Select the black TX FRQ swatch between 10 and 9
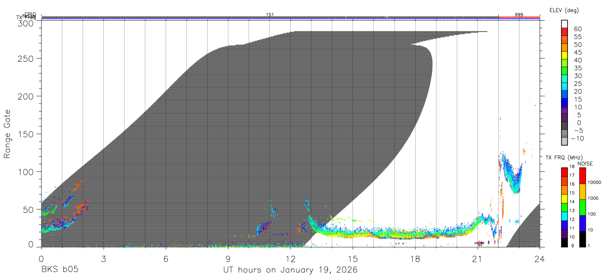607x280 pixels. pyautogui.click(x=564, y=242)
